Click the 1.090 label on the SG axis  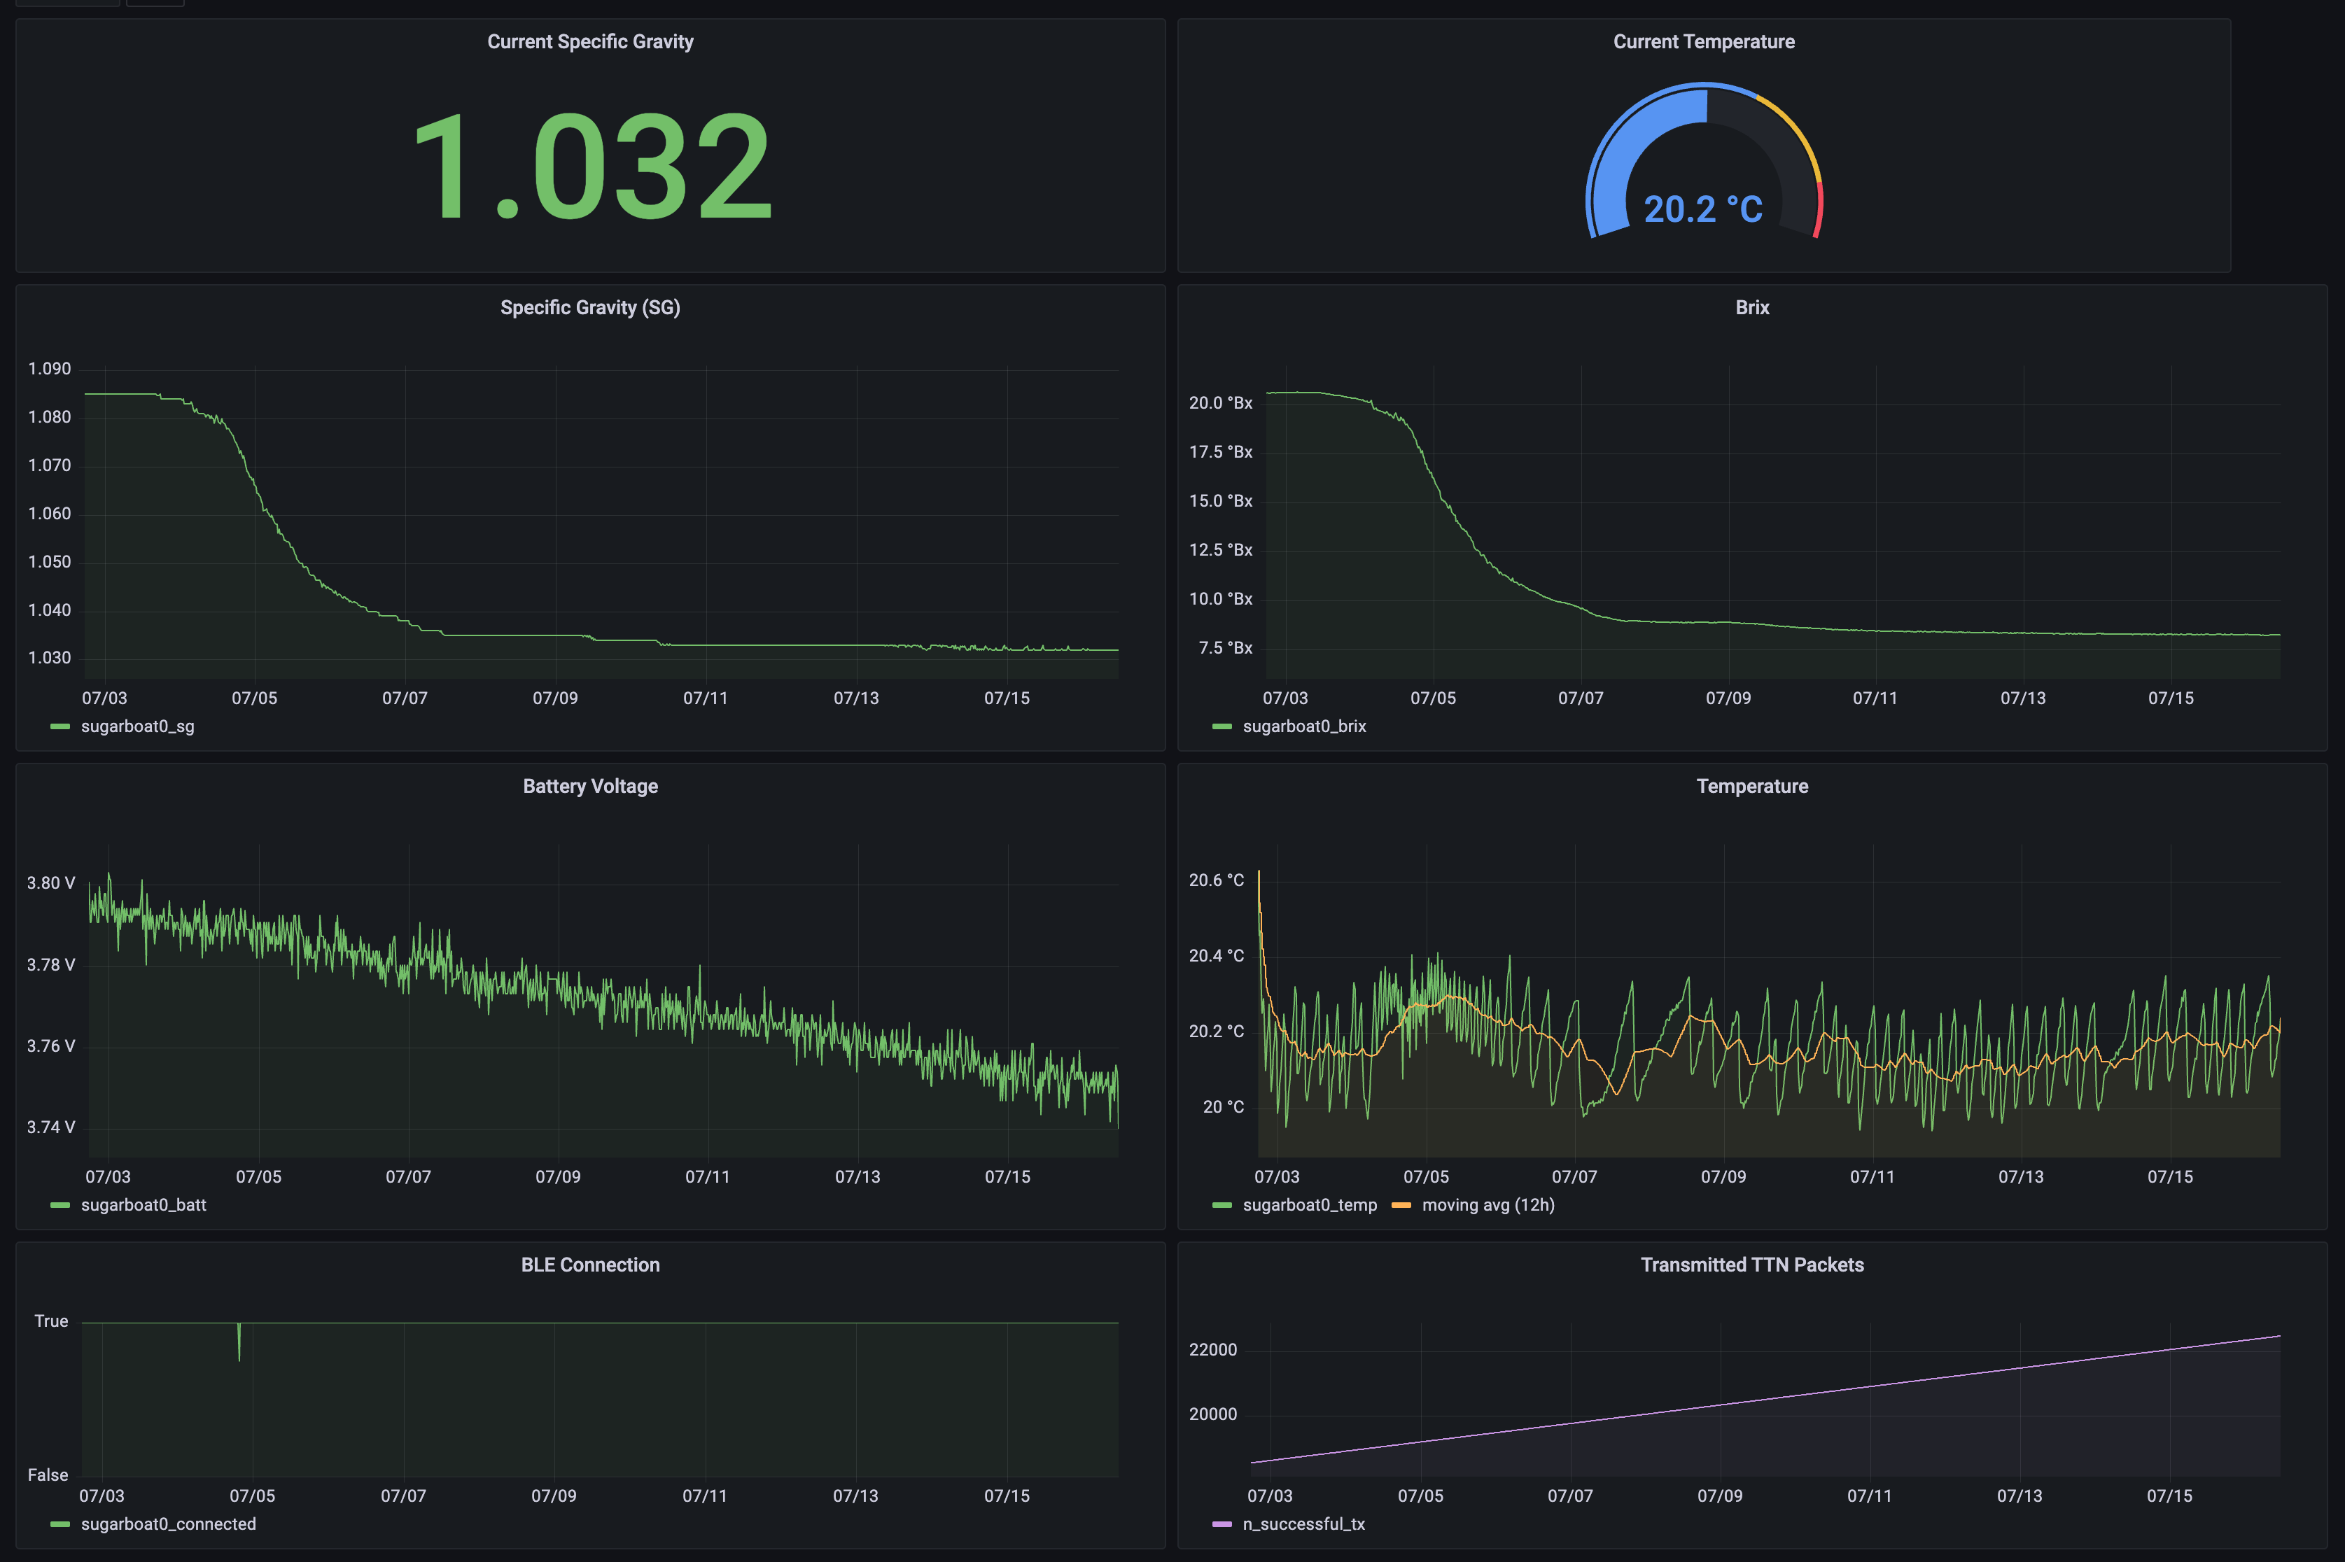(x=49, y=369)
